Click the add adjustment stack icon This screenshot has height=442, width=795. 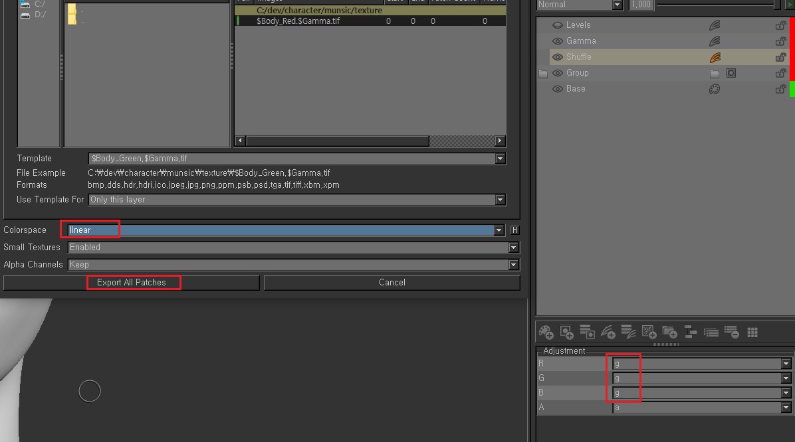(x=628, y=332)
